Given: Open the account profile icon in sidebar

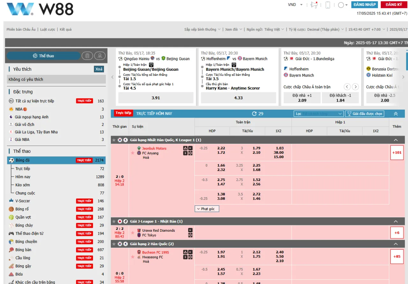Looking at the screenshot, I should coord(100,56).
